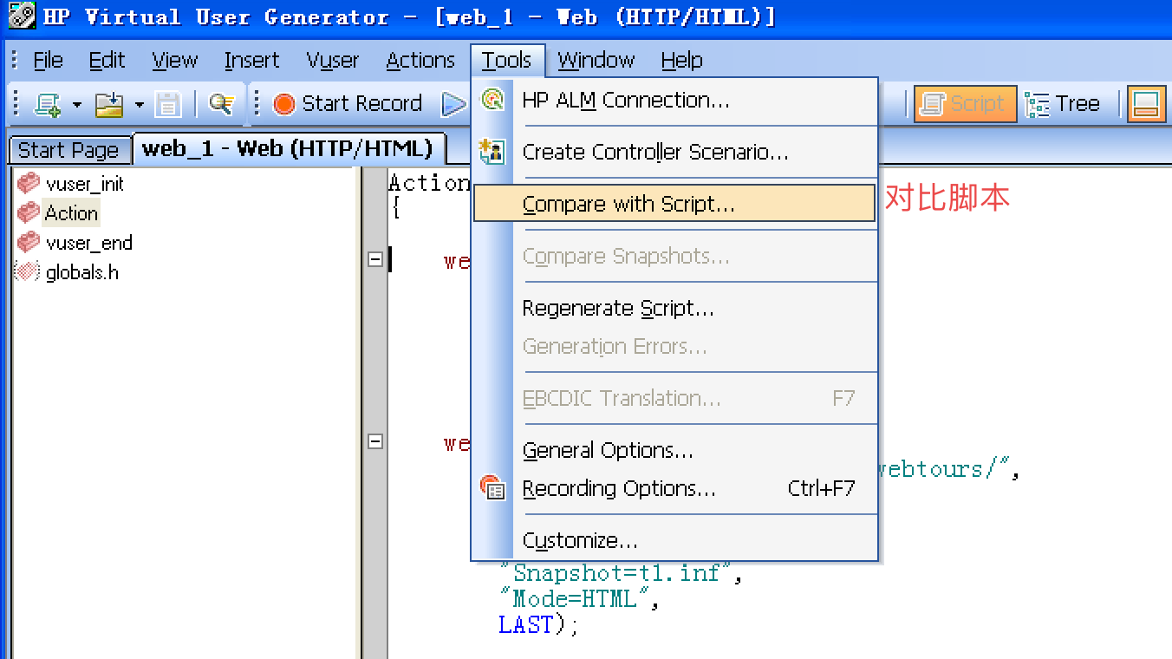Open the New Script dropdown arrow

[x=77, y=105]
